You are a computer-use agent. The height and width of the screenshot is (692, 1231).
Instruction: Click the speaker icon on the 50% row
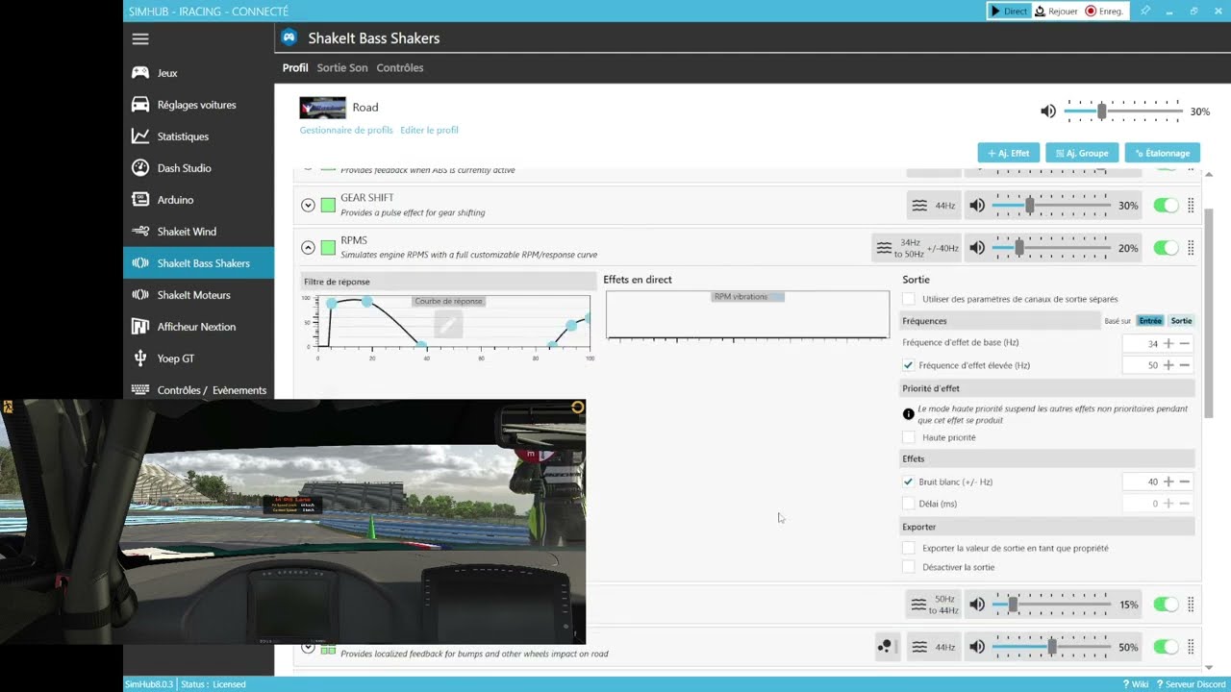(x=977, y=647)
